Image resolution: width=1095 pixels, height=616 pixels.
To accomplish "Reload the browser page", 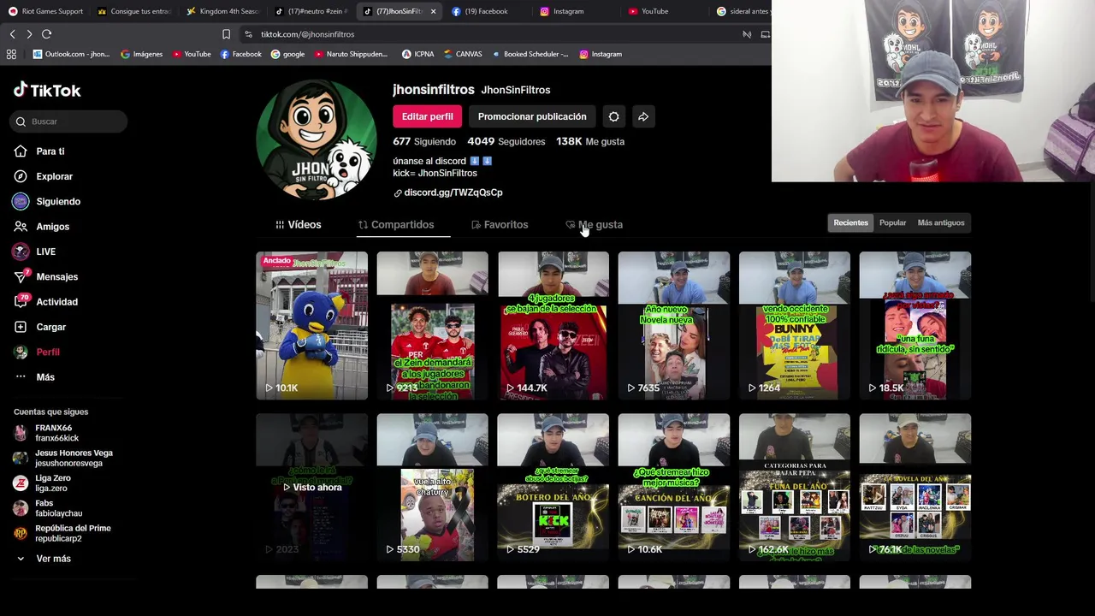I will [46, 34].
